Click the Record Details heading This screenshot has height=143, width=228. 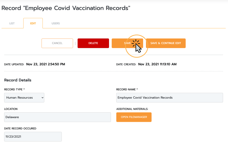pyautogui.click(x=18, y=80)
